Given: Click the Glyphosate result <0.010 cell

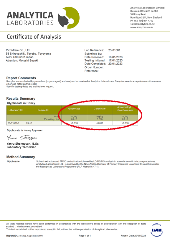Looking at the screenshot, I should coord(74,123).
